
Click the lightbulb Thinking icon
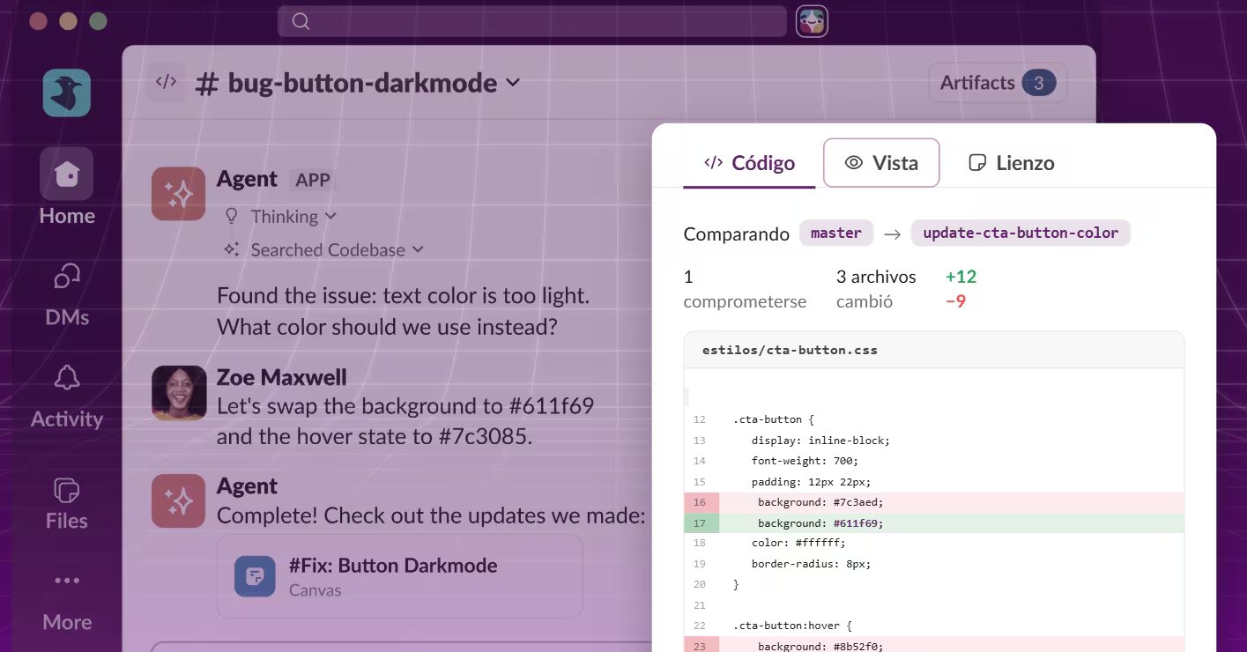click(x=232, y=216)
